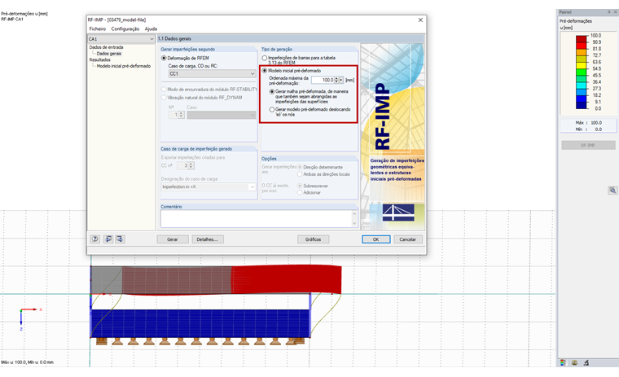Click the Mín 0.0 value in Painel
The image size is (619, 377).
click(599, 129)
